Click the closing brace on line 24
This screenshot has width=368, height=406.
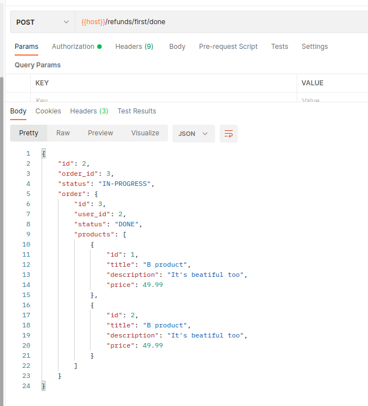[x=44, y=386]
